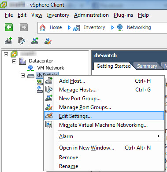Click the New Port Group menu icon
This screenshot has width=167, height=172.
(49, 98)
